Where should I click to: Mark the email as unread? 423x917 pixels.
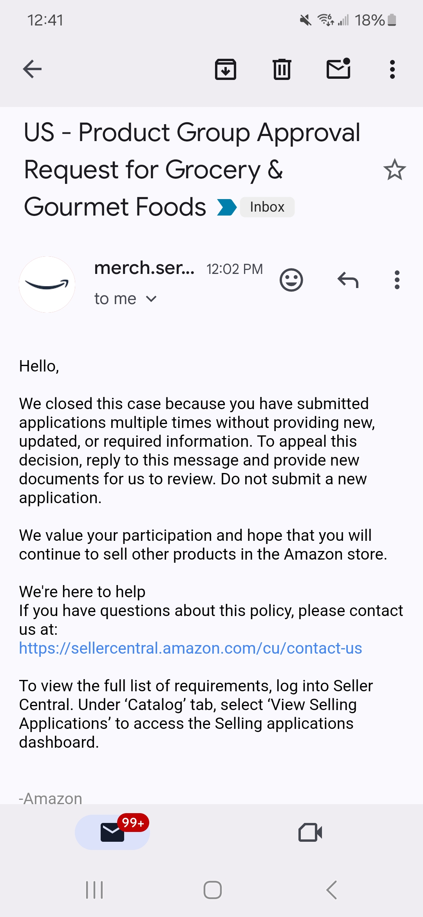pos(338,69)
